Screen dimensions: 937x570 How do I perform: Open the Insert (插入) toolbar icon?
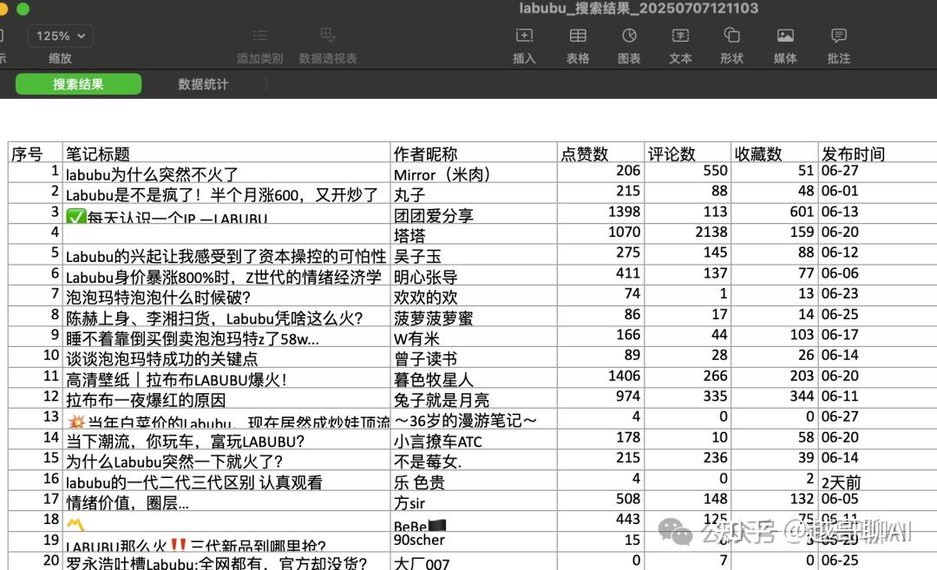(x=524, y=36)
